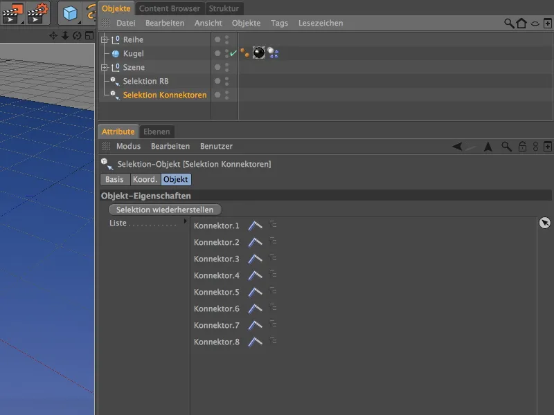The image size is (554, 415).
Task: Toggle visibility dots for Kugel
Action: 227,54
